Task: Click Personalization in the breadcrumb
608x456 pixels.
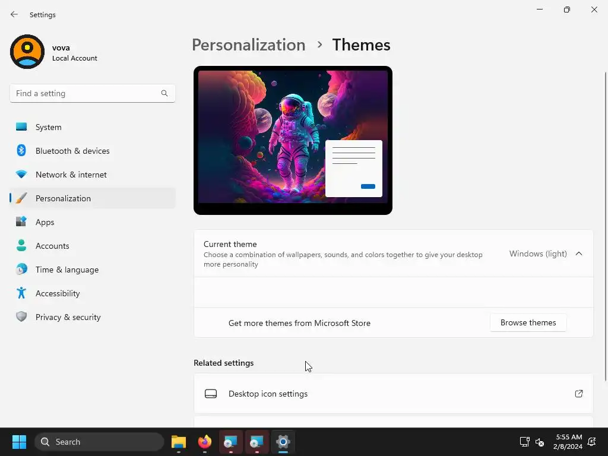Action: point(249,45)
